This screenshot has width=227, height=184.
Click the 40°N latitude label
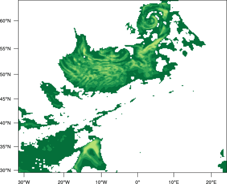click(x=5, y=123)
